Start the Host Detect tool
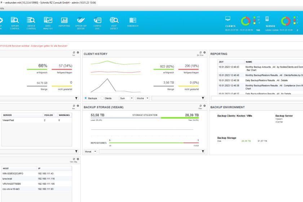Viewport: 303px width, 202px height. [114, 23]
